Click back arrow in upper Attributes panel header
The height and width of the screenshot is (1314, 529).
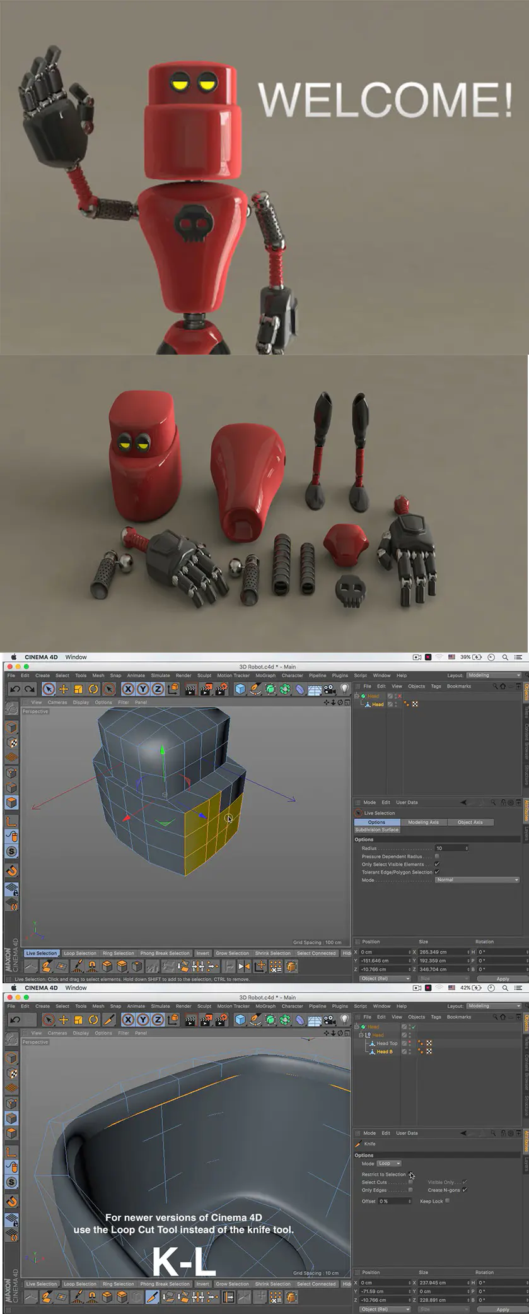[463, 802]
